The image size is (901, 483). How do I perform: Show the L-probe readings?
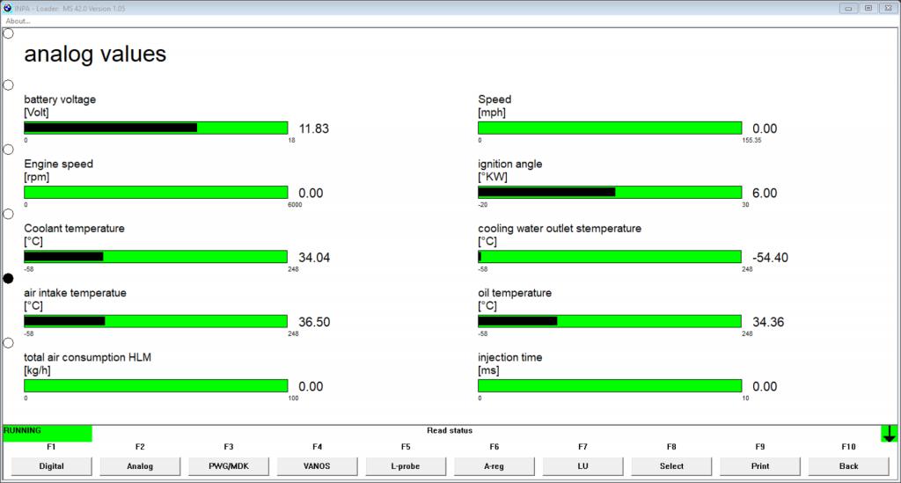tap(406, 466)
